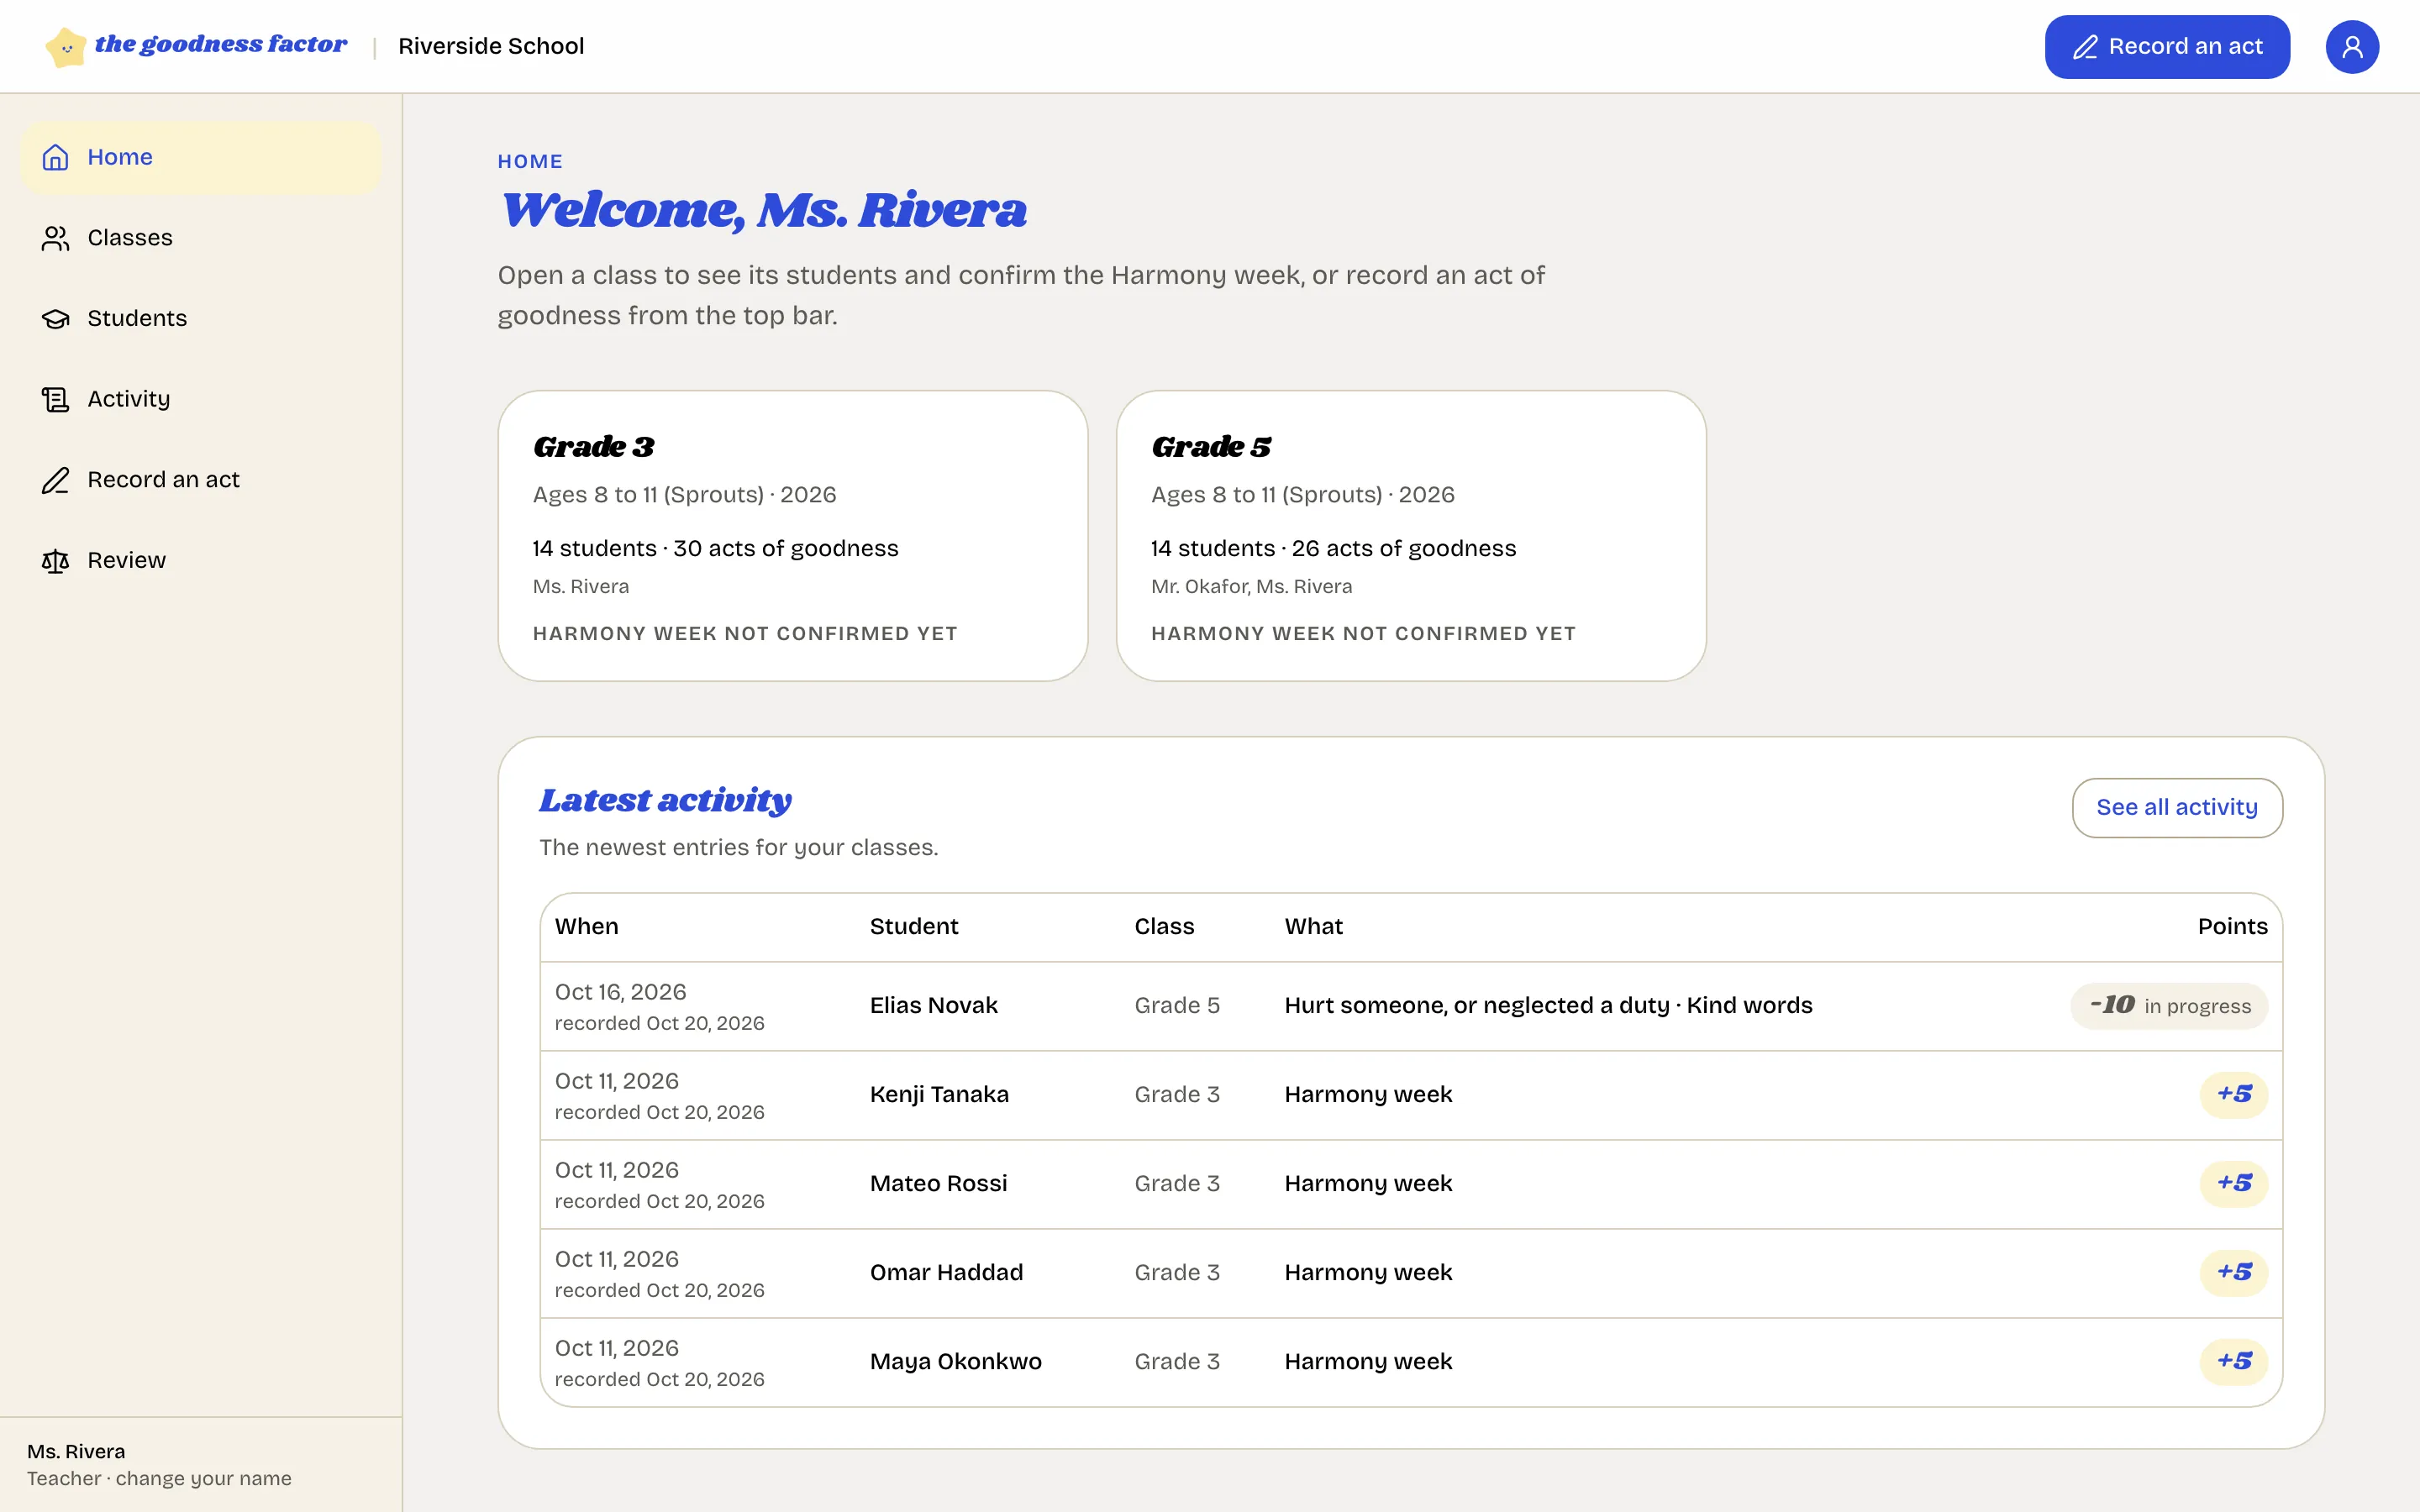Image resolution: width=2420 pixels, height=1512 pixels.
Task: Click the HOME breadcrumb label
Action: 531,161
